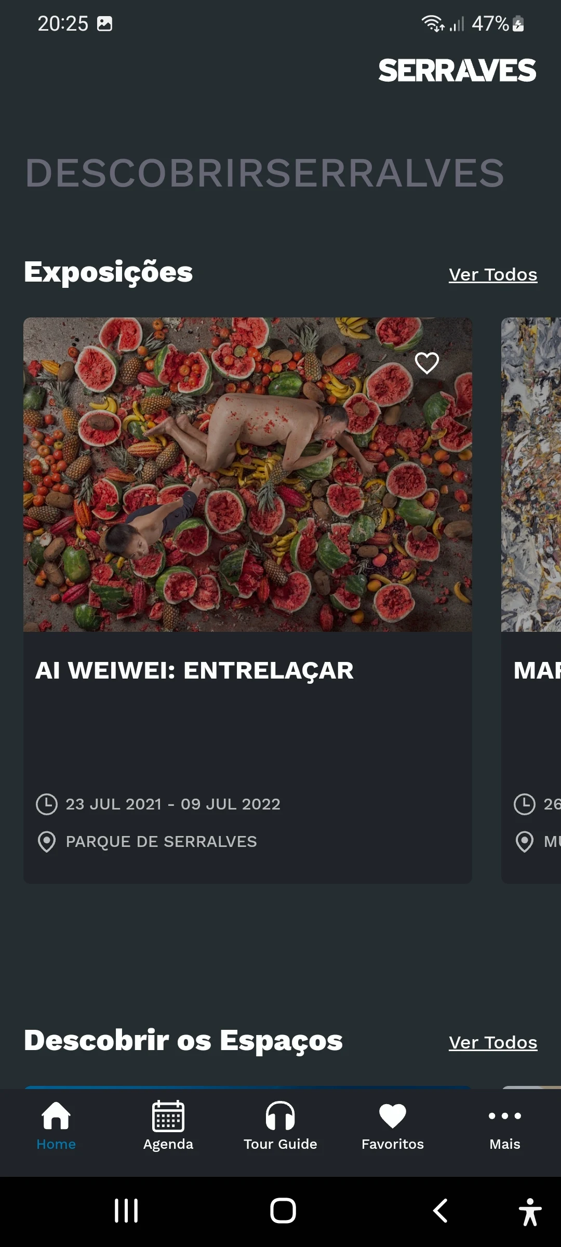Screen dimensions: 561x1247
Task: Tap Ver Todos next to Descobrir os Espaços
Action: click(493, 1042)
